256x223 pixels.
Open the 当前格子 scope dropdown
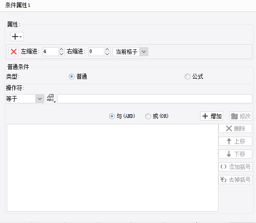pyautogui.click(x=131, y=52)
